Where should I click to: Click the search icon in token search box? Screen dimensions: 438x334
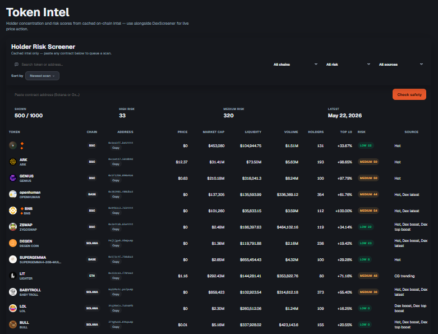point(16,65)
